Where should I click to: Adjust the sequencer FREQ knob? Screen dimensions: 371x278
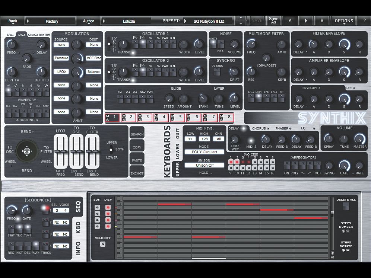tap(11, 210)
